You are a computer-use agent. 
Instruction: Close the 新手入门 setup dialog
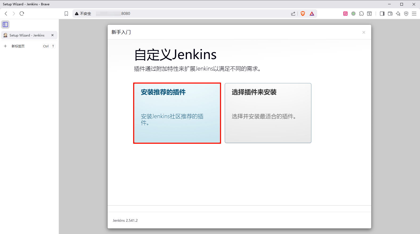(x=364, y=32)
